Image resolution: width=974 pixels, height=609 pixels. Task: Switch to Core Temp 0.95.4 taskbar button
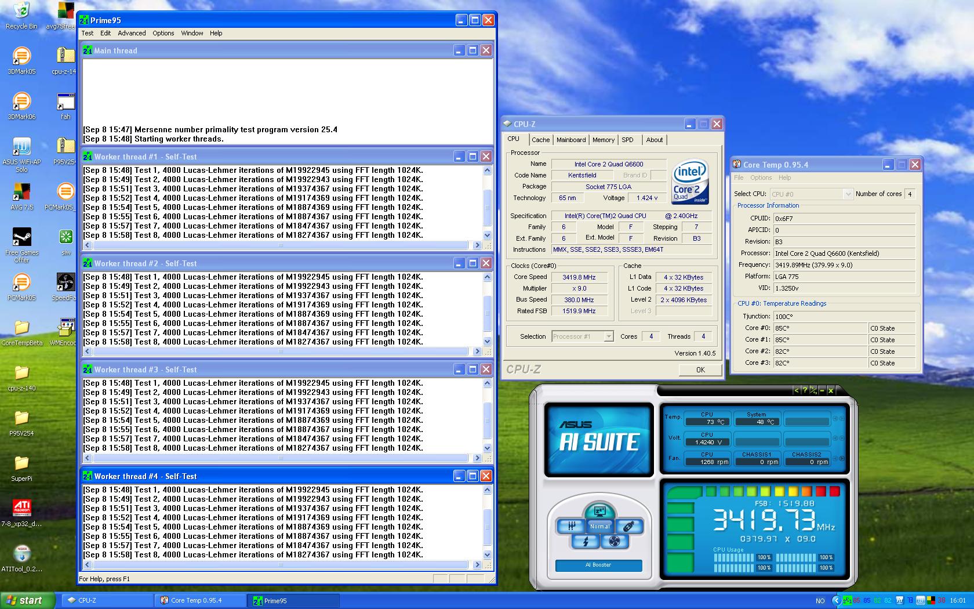click(x=200, y=600)
